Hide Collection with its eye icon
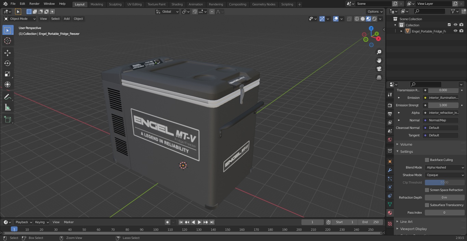This screenshot has height=241, width=467. (455, 25)
